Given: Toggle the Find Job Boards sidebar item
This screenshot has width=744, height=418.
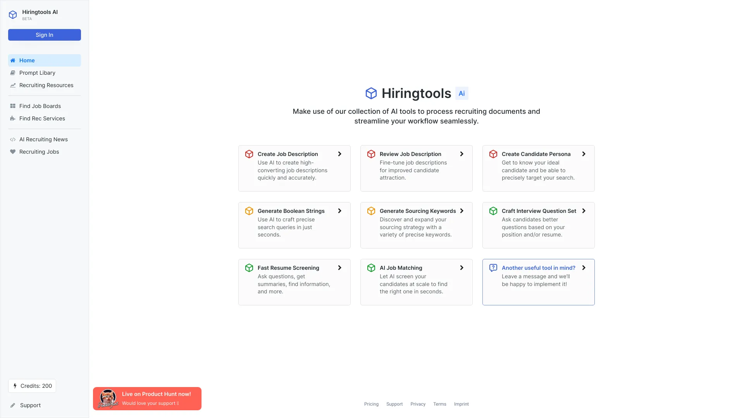Looking at the screenshot, I should click(40, 106).
